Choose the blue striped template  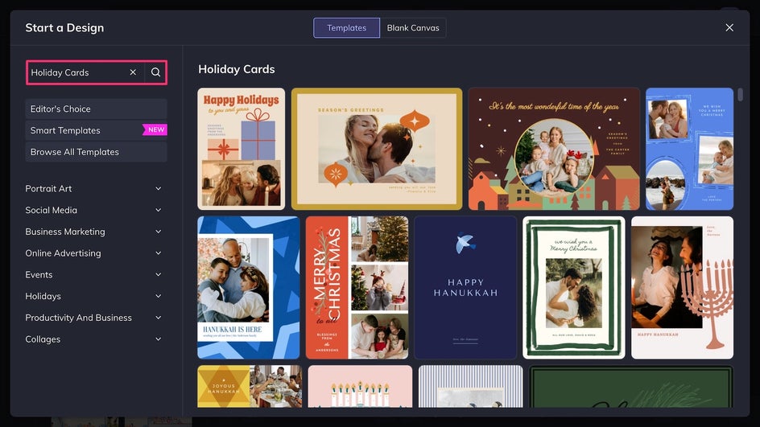coord(471,386)
